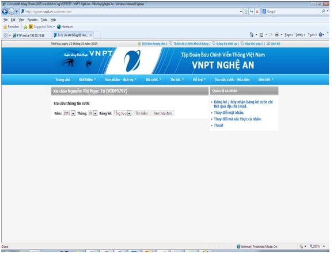This screenshot has width=334, height=253.
Task: Open the File menu
Action: [x=6, y=20]
